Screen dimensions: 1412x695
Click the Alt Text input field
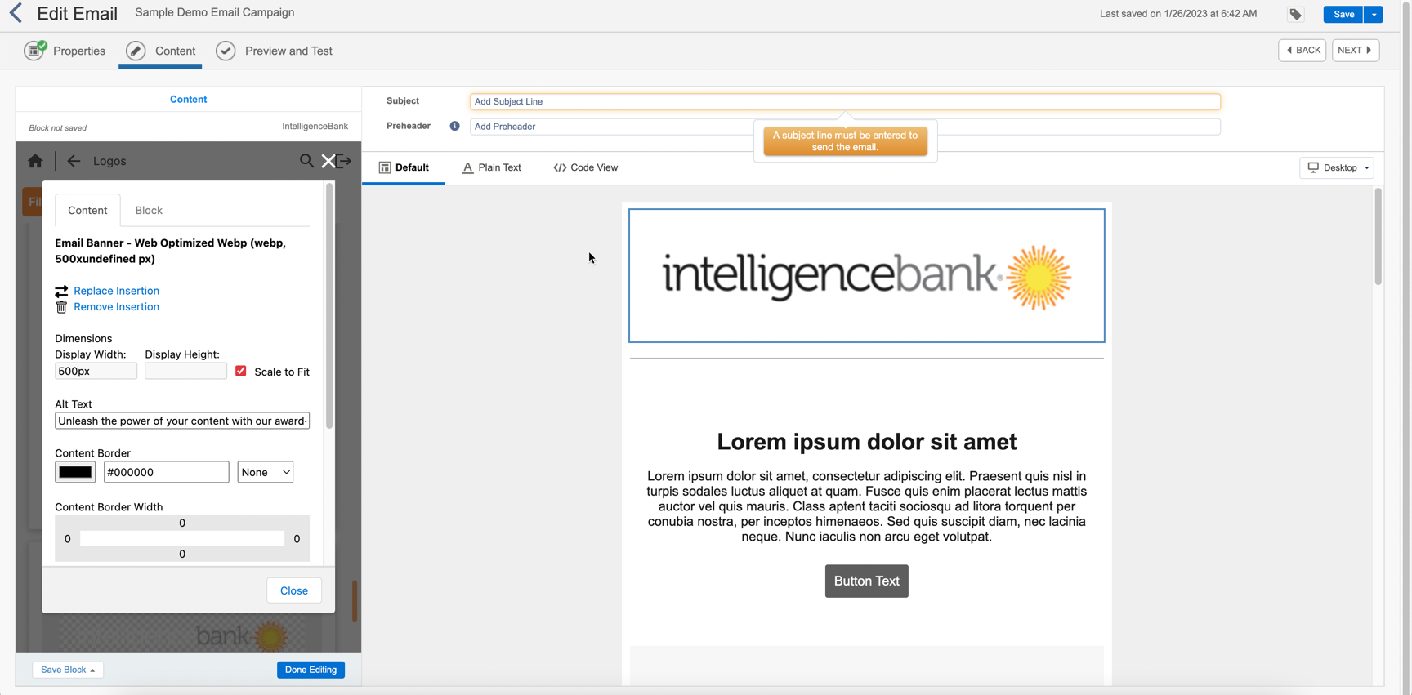click(182, 421)
